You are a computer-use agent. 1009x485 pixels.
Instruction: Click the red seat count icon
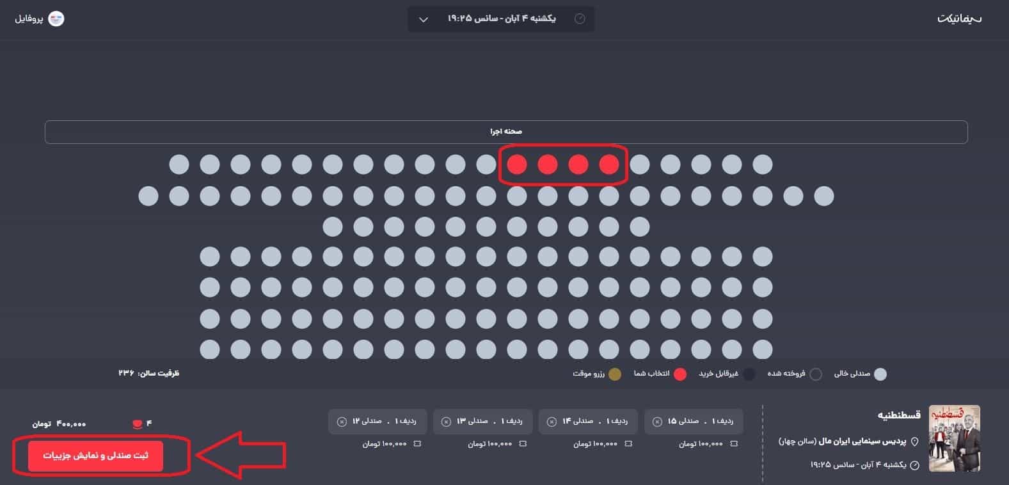tap(136, 424)
